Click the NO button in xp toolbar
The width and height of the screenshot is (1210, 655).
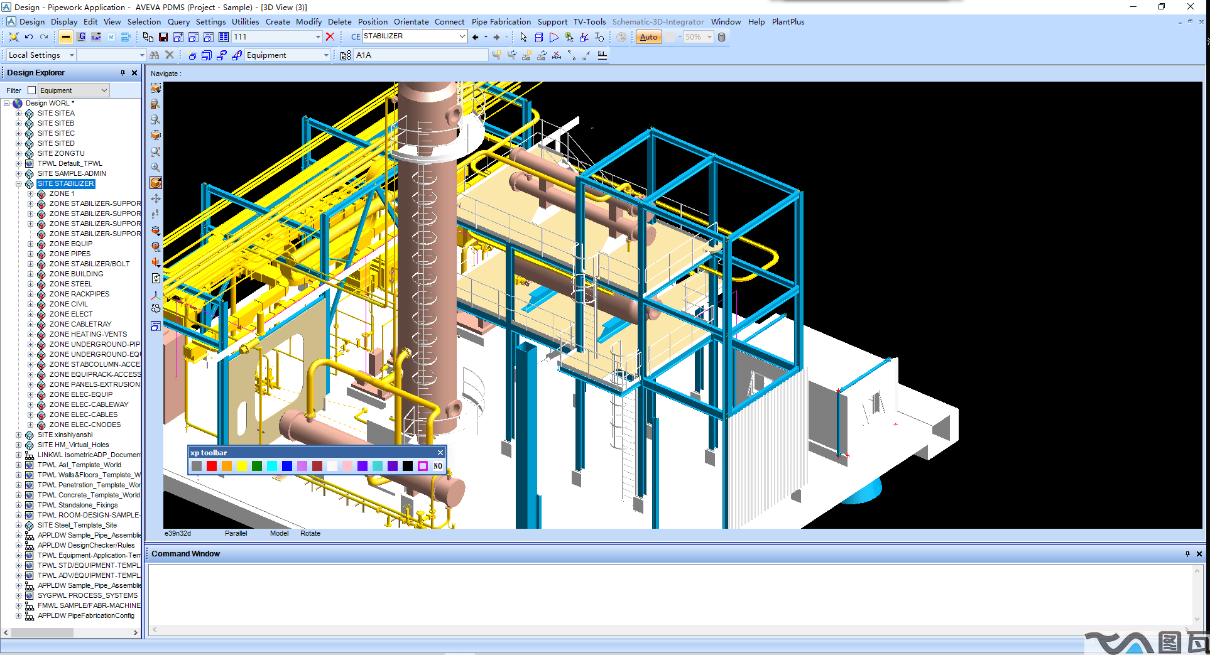tap(438, 466)
